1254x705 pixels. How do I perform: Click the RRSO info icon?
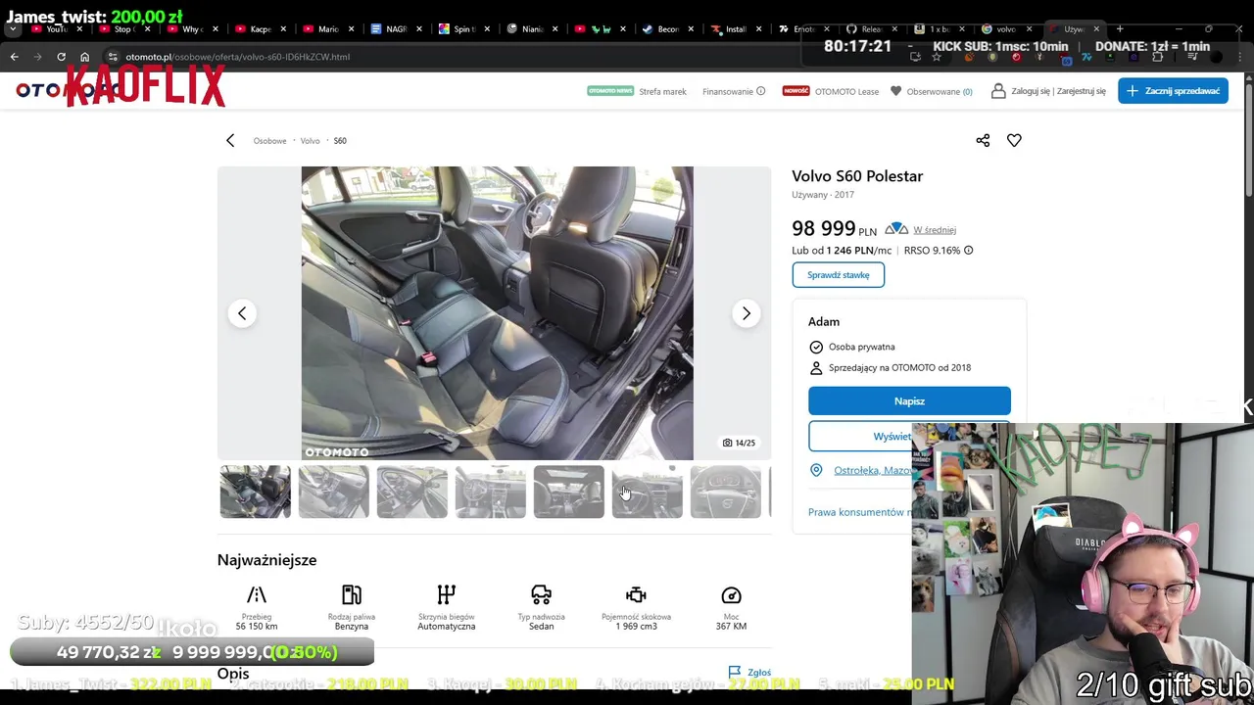[968, 251]
